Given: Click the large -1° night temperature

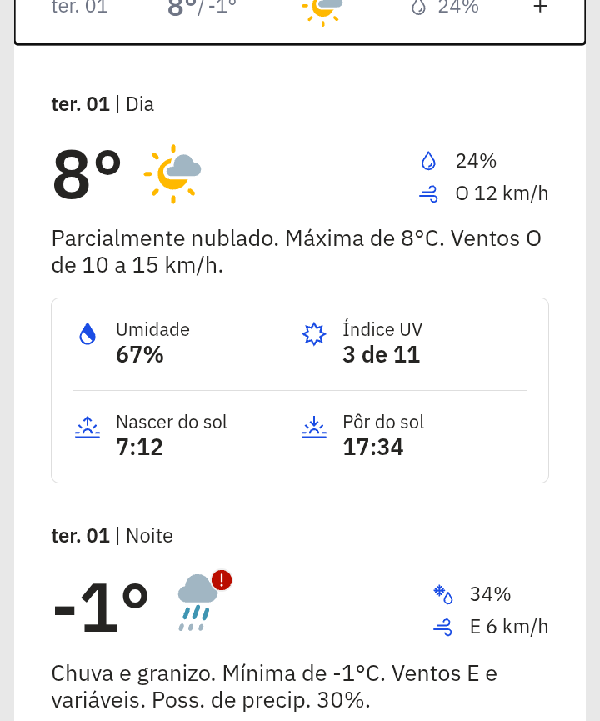Looking at the screenshot, I should point(101,608).
